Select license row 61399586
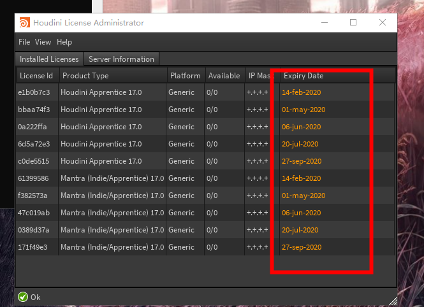424x307 pixels. (x=205, y=178)
